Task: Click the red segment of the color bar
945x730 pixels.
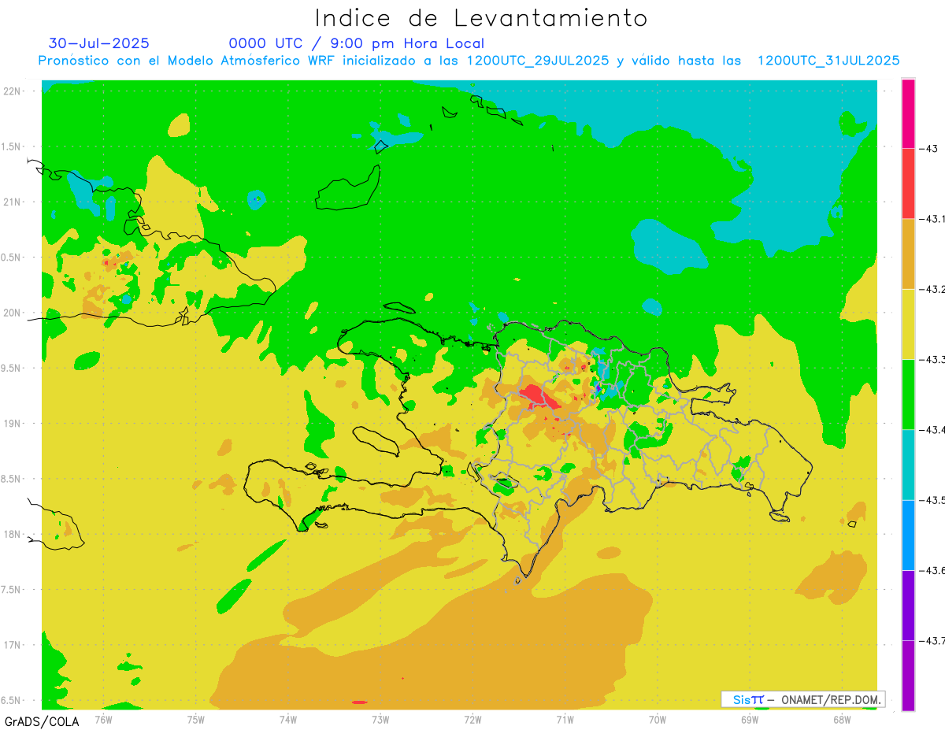Action: point(908,183)
